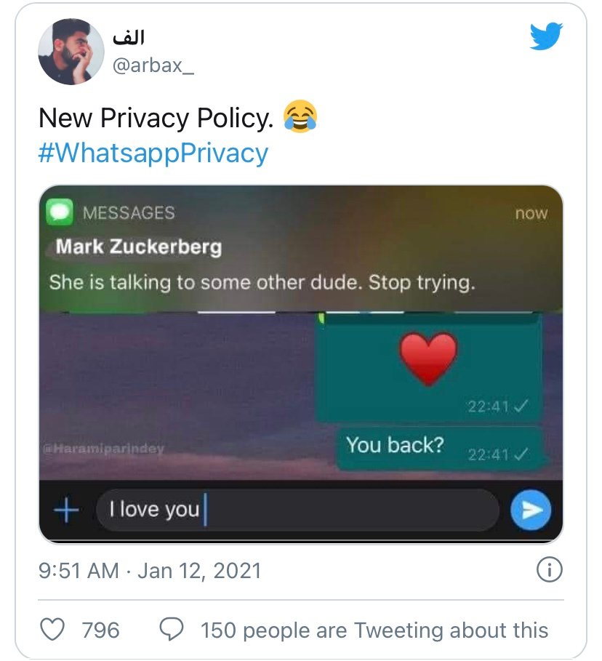The height and width of the screenshot is (661, 602).
Task: Open "150 people are Tweeting about this"
Action: coord(374,629)
